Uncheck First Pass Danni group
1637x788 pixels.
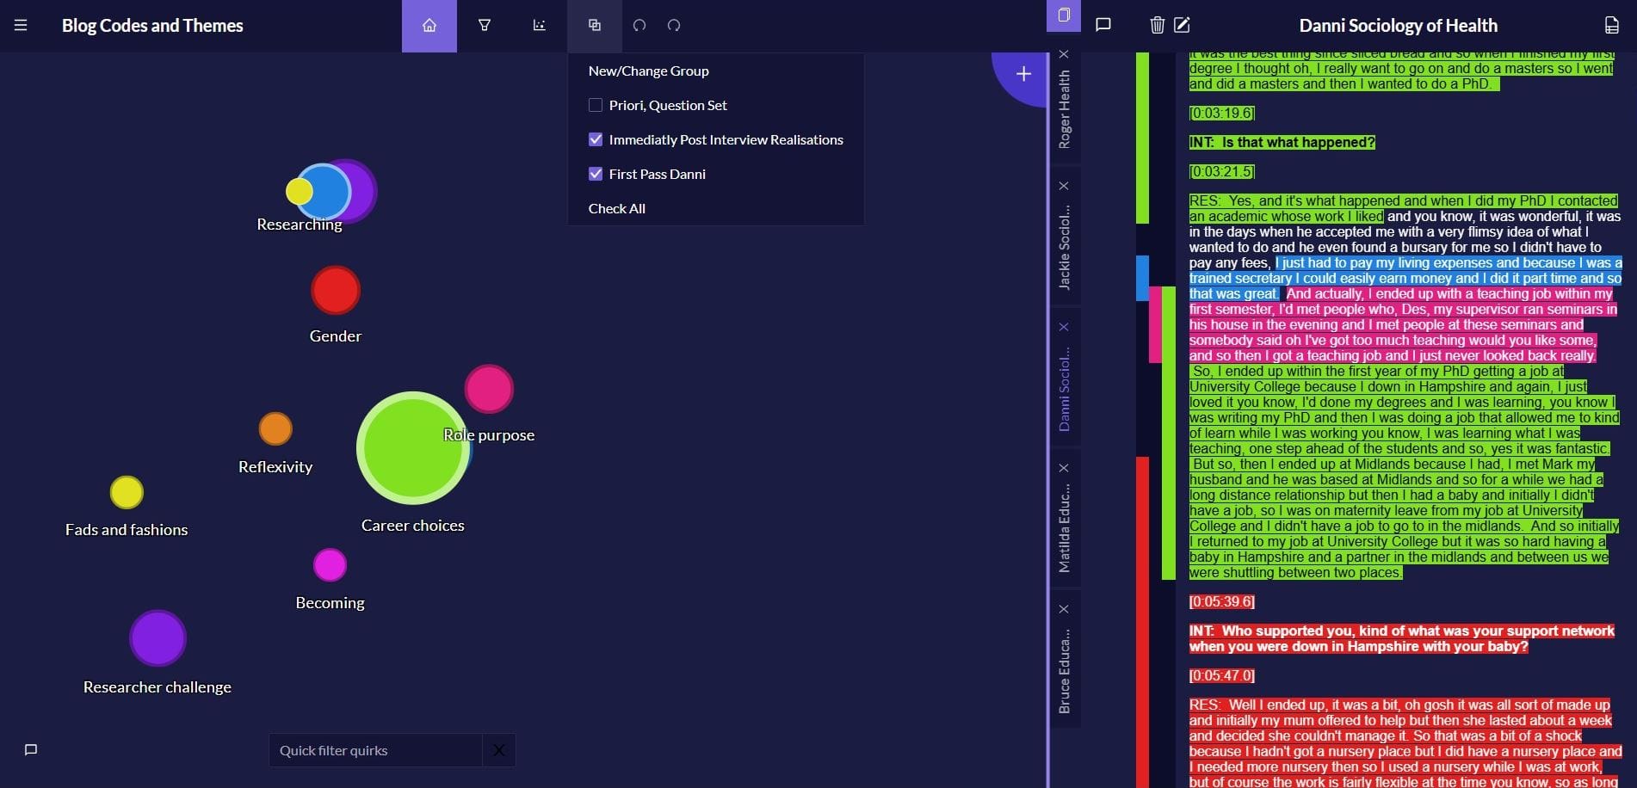(596, 174)
